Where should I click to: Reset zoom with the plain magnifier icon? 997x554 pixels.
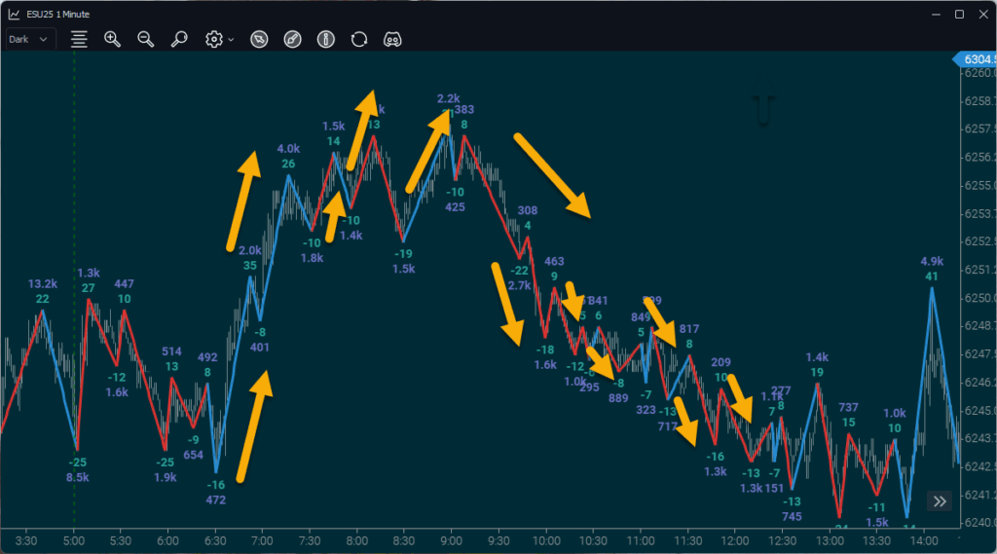click(x=179, y=40)
